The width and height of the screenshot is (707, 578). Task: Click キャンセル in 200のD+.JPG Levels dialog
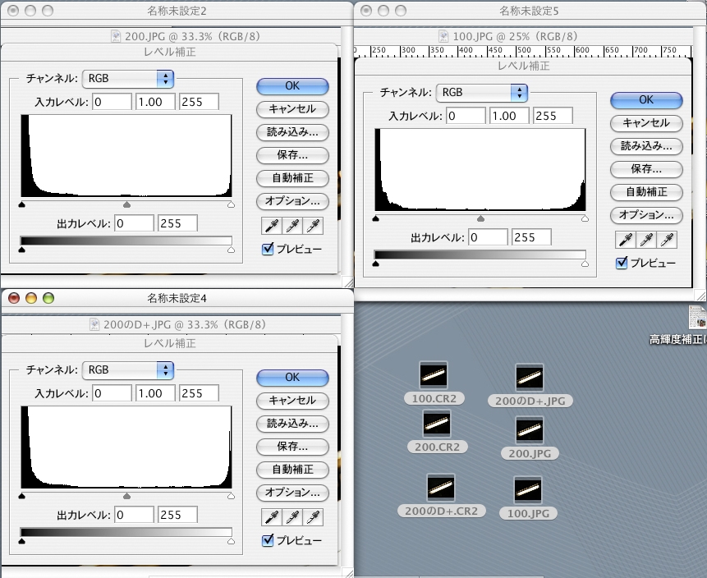tap(292, 401)
